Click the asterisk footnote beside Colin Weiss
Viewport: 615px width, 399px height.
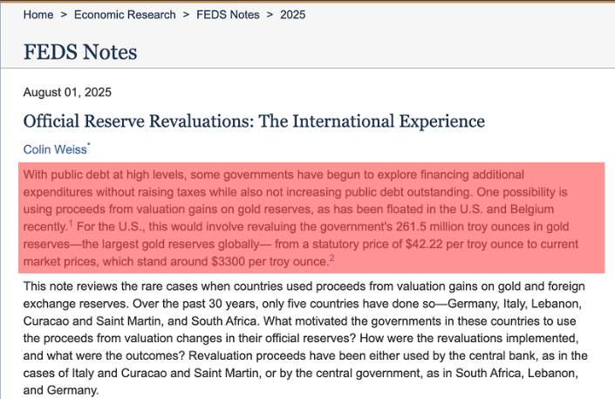coord(89,146)
